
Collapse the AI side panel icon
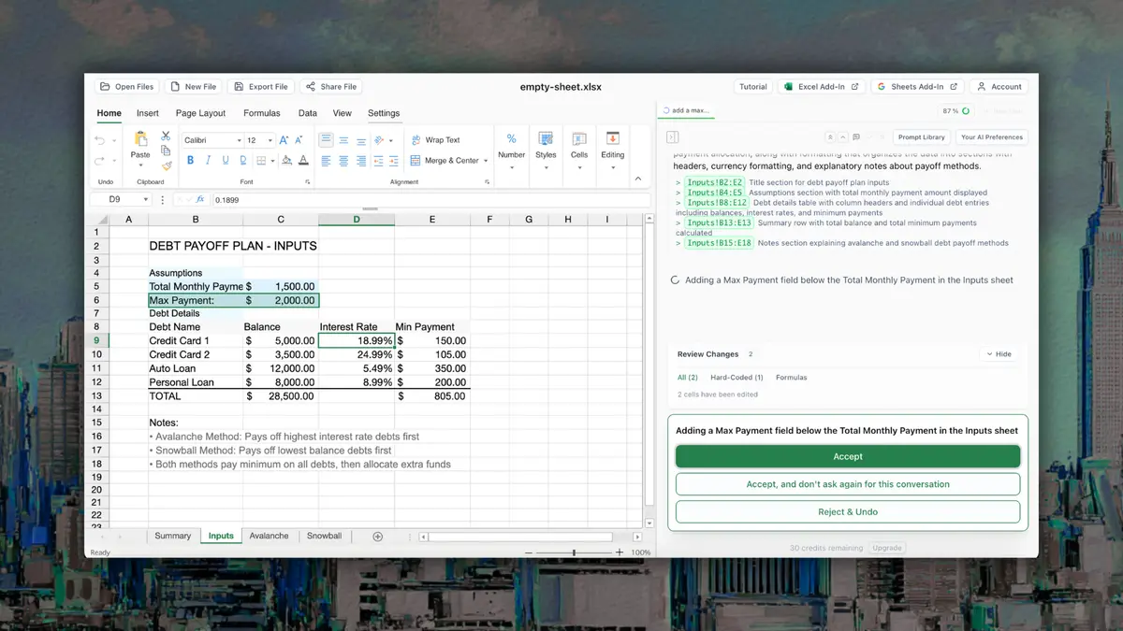(x=672, y=137)
